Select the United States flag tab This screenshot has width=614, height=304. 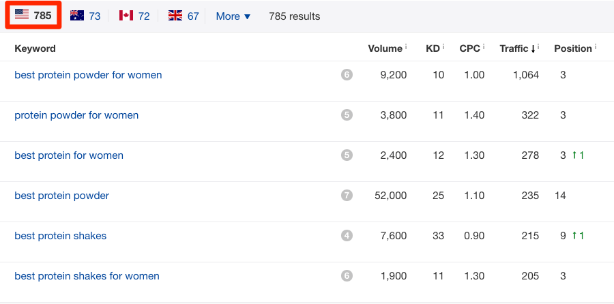pyautogui.click(x=33, y=16)
